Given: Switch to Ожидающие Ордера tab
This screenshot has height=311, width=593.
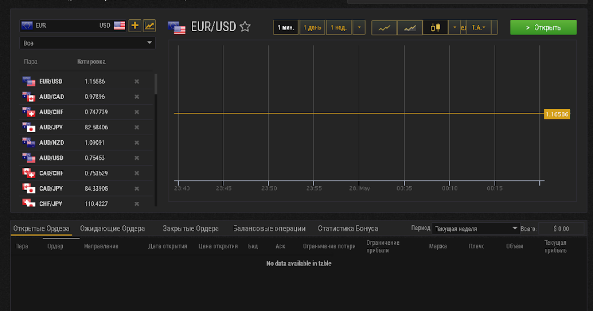Looking at the screenshot, I should 113,229.
